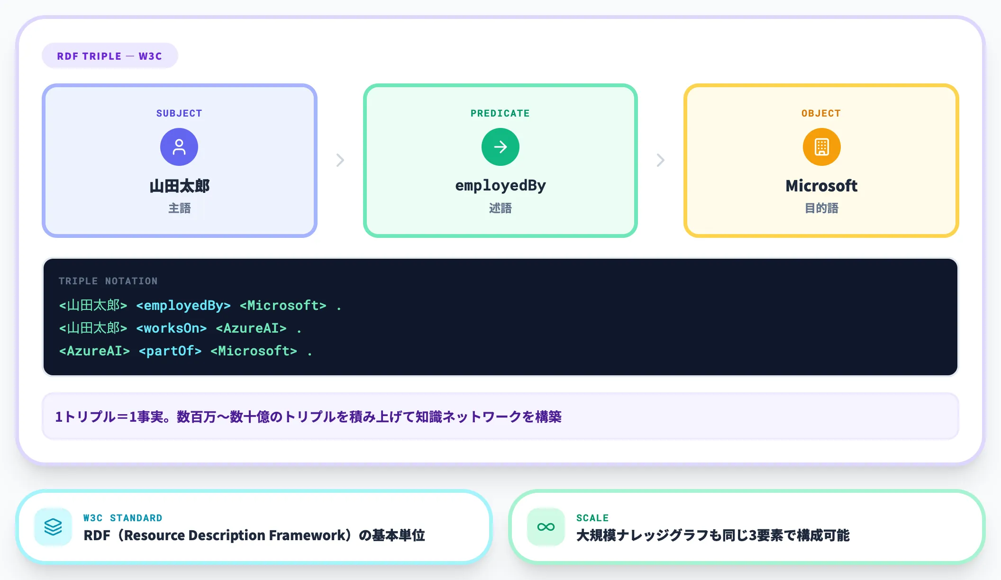The height and width of the screenshot is (580, 1001).
Task: Open the TRIPLE NOTATION code panel header
Action: 108,281
